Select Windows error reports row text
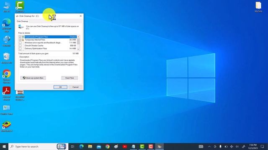This screenshot has height=150, width=268. tap(43, 42)
